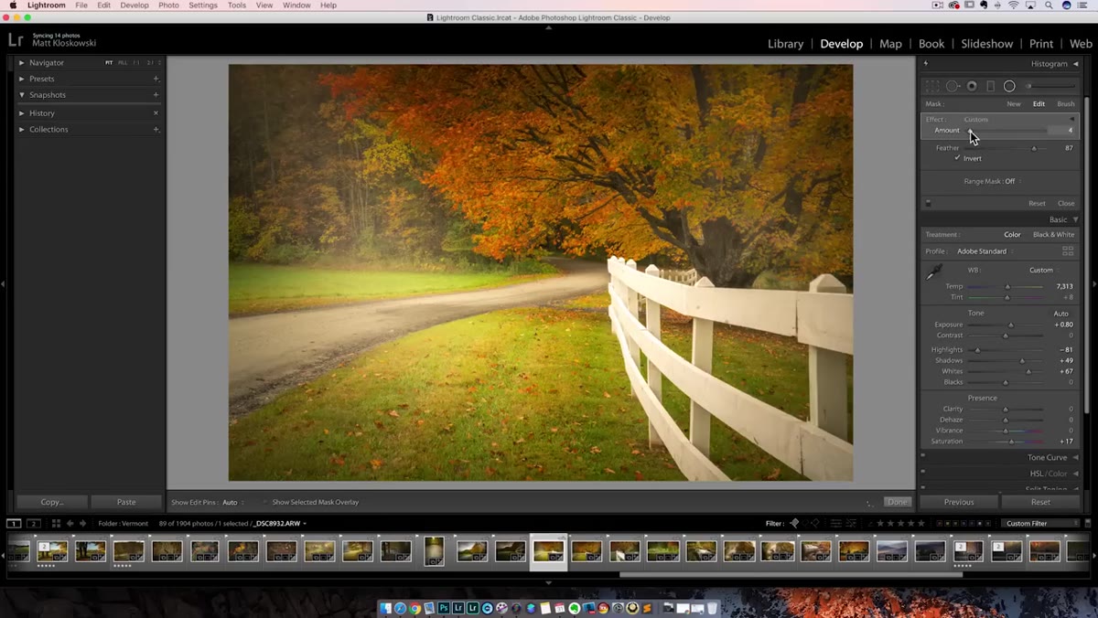Click the Filter flag icon in filmstrip bar

794,523
